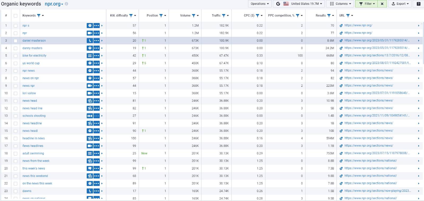Click the Keywords column filter icon

point(39,16)
